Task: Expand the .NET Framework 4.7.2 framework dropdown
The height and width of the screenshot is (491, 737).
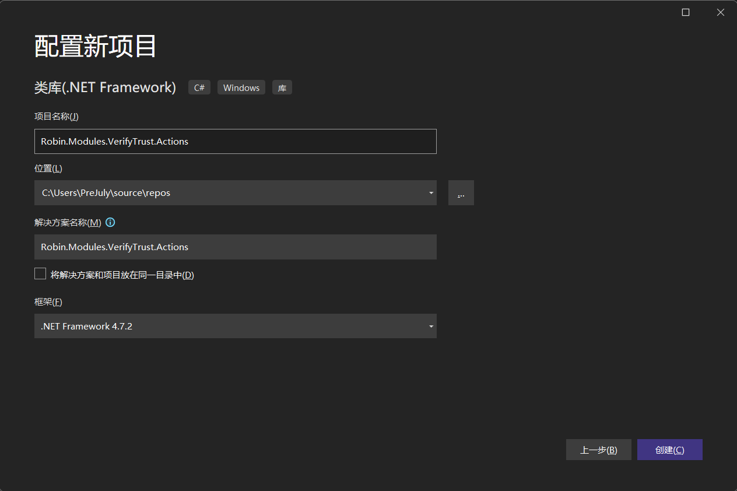Action: point(431,326)
